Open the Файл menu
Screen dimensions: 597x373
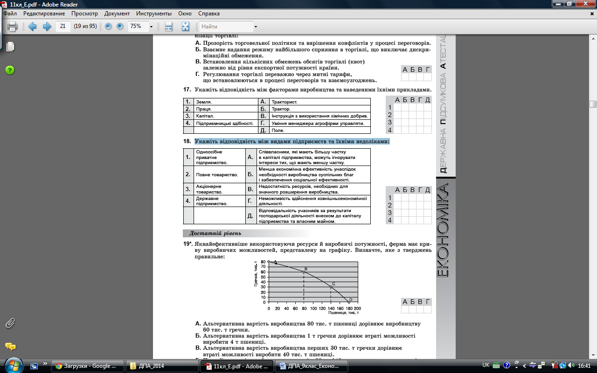point(10,14)
